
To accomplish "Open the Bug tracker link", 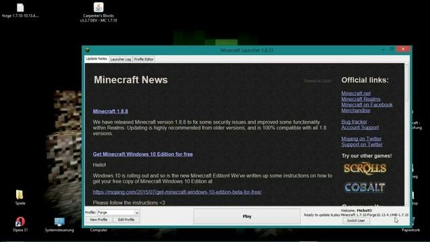I will (x=354, y=122).
